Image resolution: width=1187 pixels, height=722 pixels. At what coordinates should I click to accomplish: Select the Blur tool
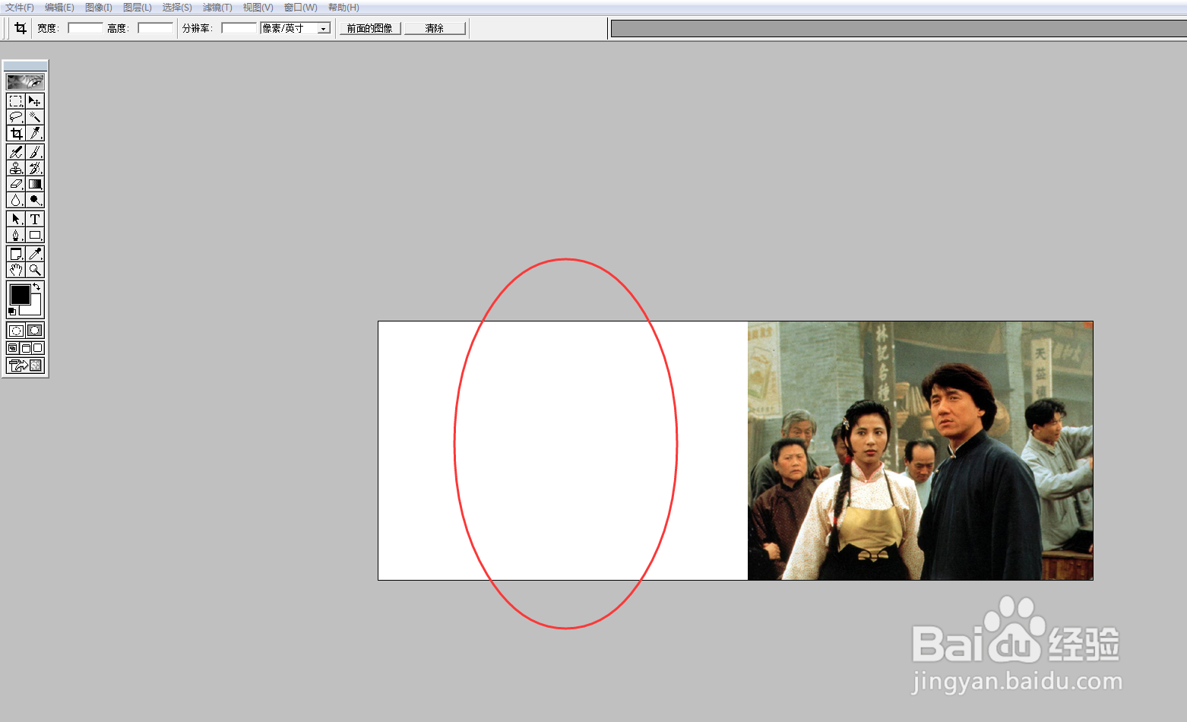tap(16, 200)
